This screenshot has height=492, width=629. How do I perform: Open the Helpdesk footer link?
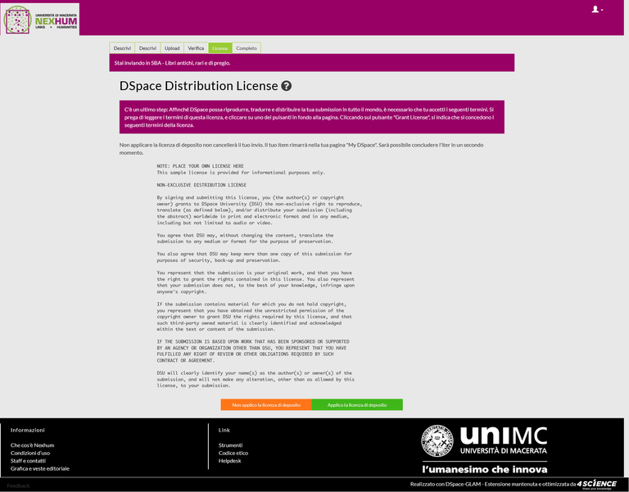point(229,461)
